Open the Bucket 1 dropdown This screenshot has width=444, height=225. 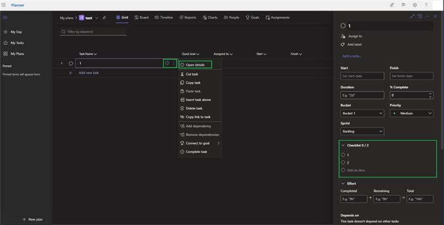tap(362, 114)
